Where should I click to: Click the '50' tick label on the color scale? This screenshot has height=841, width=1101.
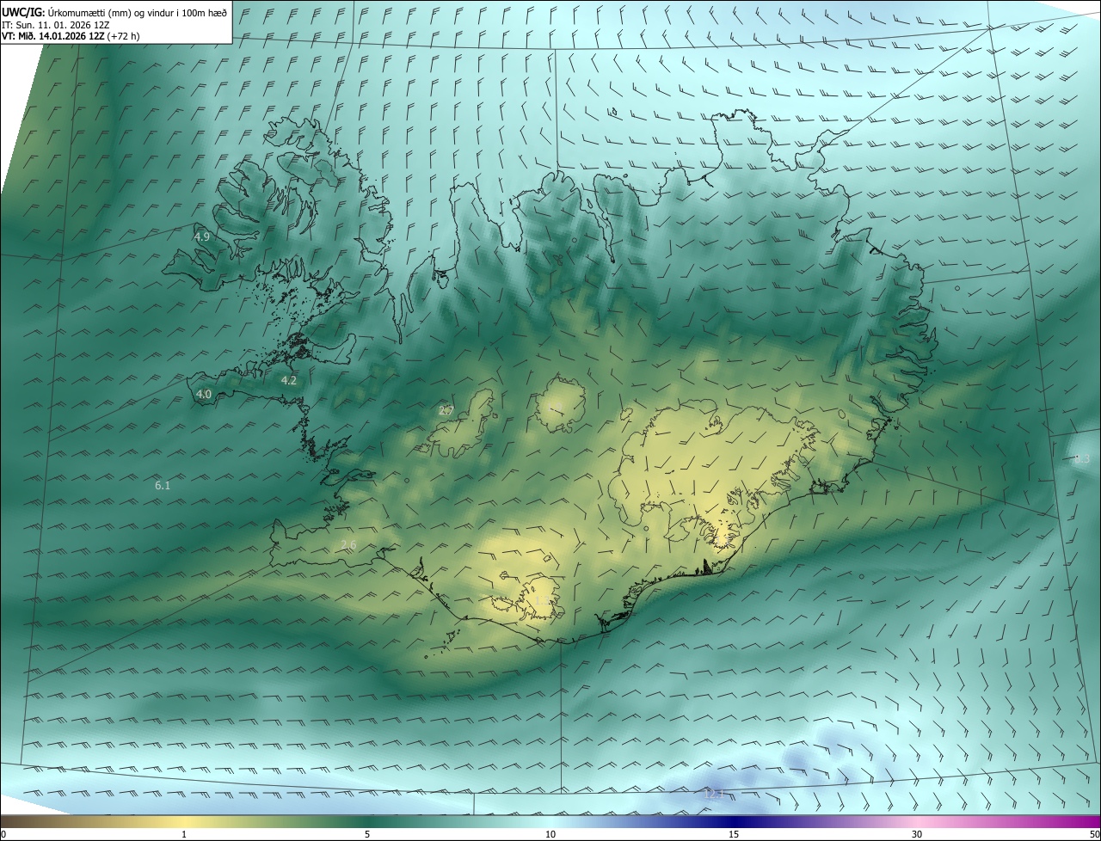1094,835
